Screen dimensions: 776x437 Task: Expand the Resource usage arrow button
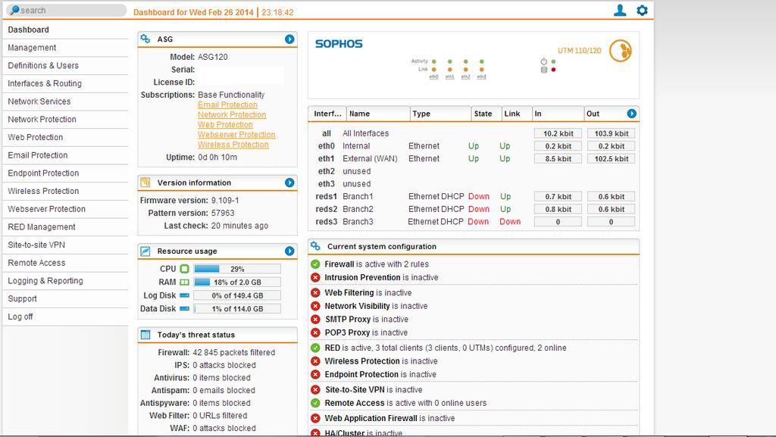pyautogui.click(x=289, y=251)
